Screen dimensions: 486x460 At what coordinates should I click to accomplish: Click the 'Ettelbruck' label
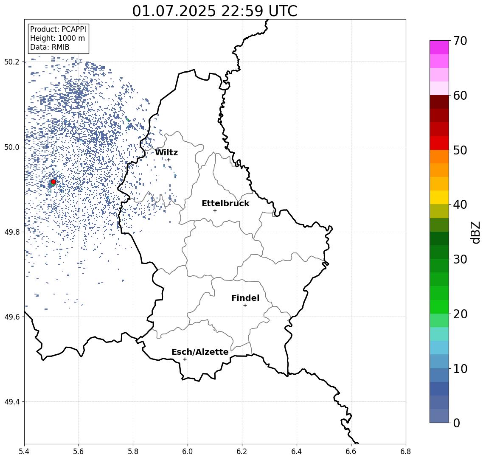(x=225, y=203)
